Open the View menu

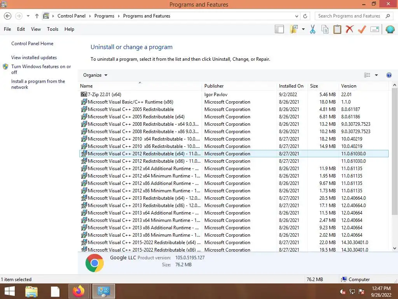pos(36,29)
